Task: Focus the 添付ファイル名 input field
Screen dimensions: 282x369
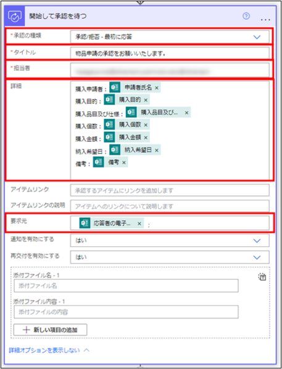Action: tap(126, 286)
